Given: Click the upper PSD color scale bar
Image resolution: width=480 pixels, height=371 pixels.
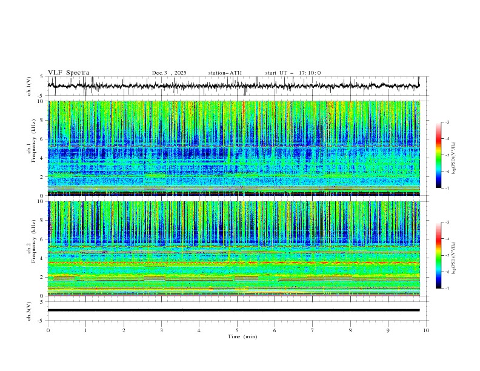Looking at the screenshot, I should pos(439,155).
